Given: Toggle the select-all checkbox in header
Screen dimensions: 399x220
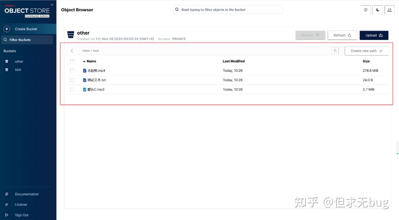Looking at the screenshot, I should (72, 61).
